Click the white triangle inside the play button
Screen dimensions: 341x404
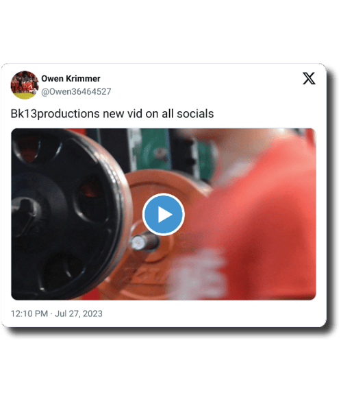coord(164,215)
